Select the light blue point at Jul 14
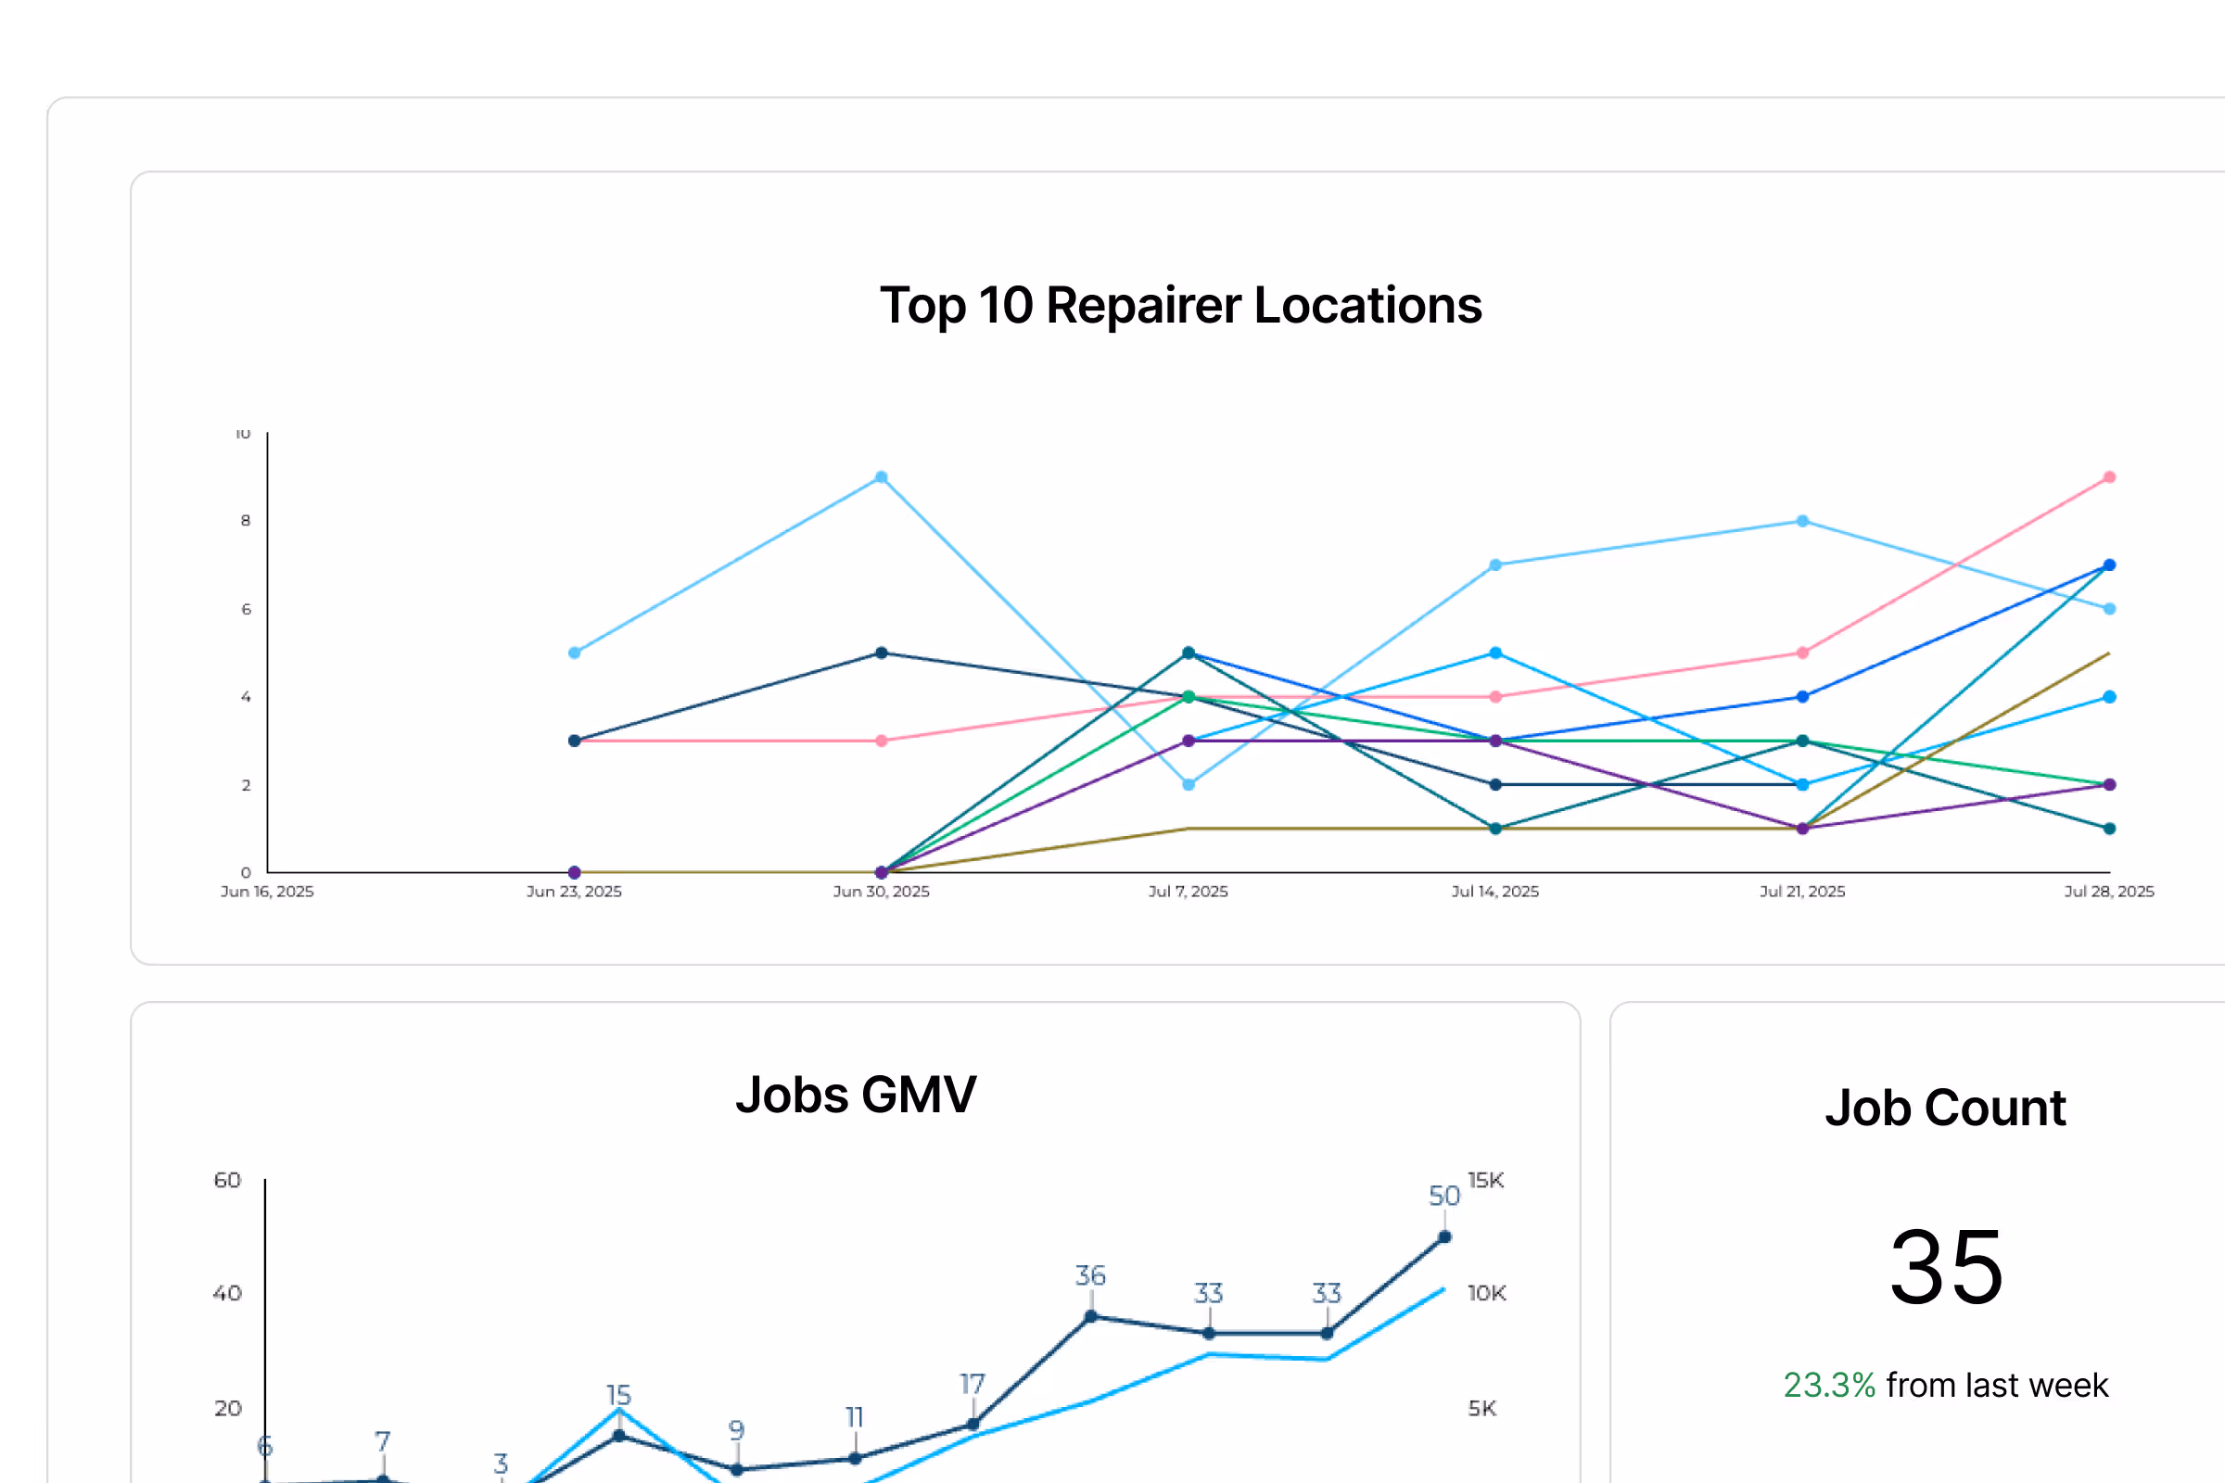Viewport: 2225px width, 1483px height. pyautogui.click(x=1494, y=565)
